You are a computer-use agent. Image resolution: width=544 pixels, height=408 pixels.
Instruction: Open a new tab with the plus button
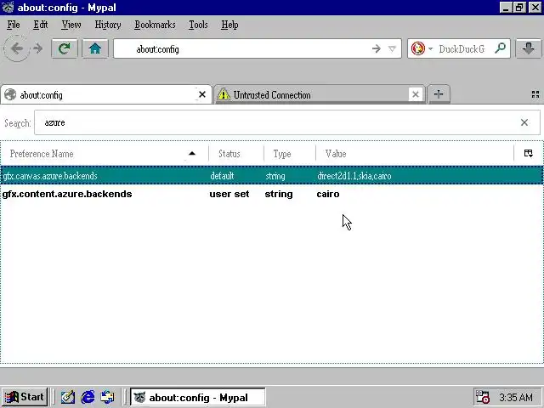pos(439,94)
